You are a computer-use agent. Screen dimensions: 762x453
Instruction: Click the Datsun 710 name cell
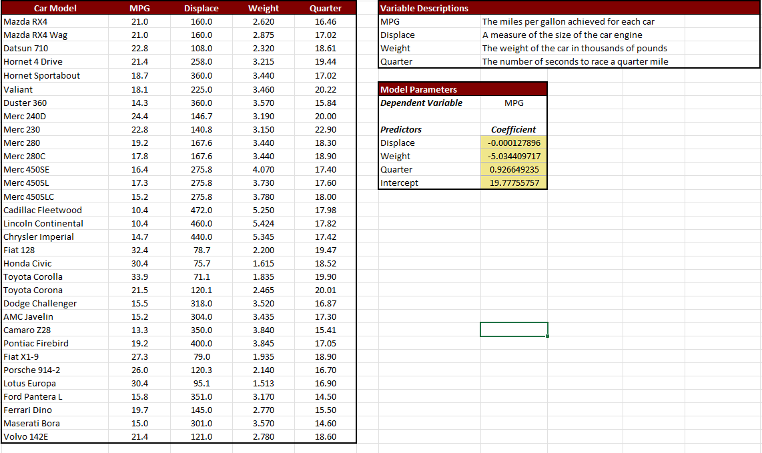pos(55,49)
